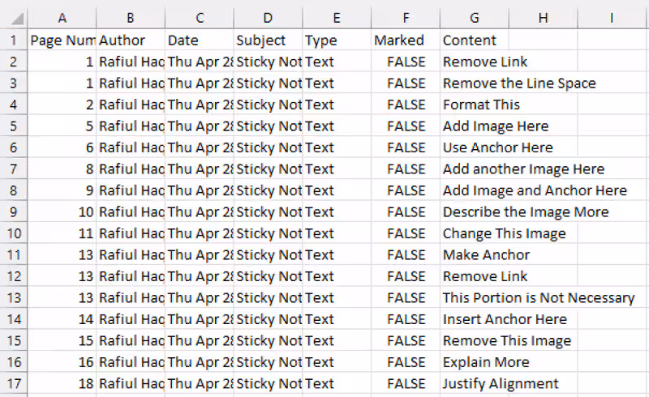This screenshot has height=397, width=649.
Task: Click column A header
Action: 62,18
